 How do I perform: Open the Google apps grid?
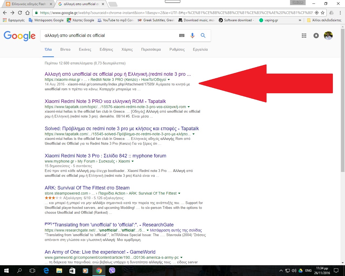pyautogui.click(x=304, y=36)
